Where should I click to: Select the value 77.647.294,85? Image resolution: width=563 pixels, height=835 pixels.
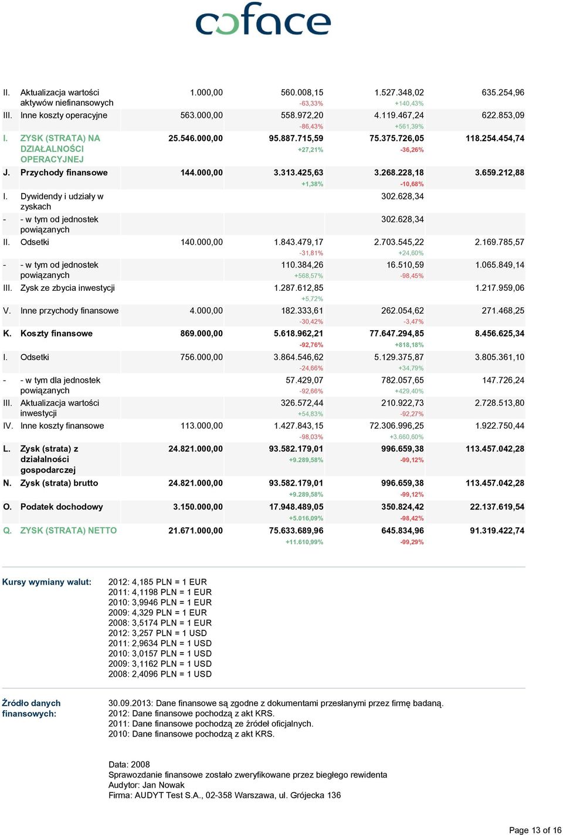[x=396, y=334]
